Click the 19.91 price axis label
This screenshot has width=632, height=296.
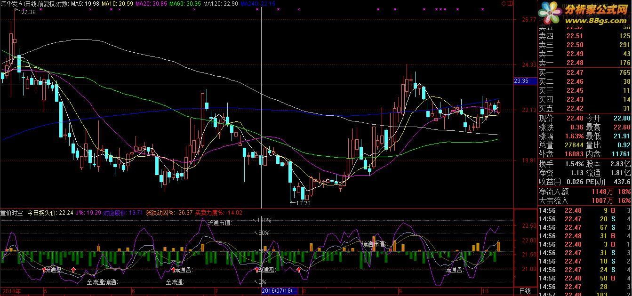tap(528, 160)
